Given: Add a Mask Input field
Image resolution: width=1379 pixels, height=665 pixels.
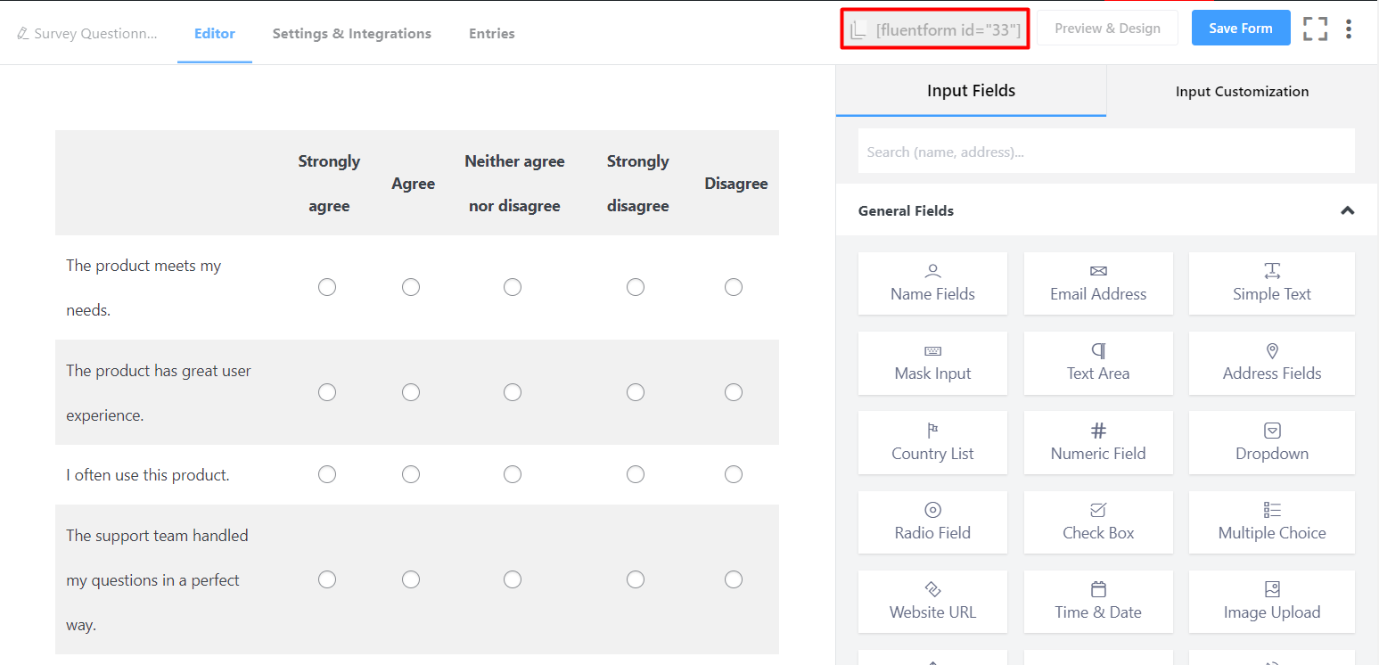Looking at the screenshot, I should tap(932, 363).
